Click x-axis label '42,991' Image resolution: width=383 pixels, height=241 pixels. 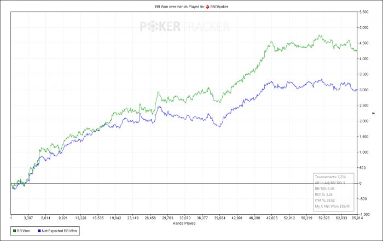coord(237,218)
